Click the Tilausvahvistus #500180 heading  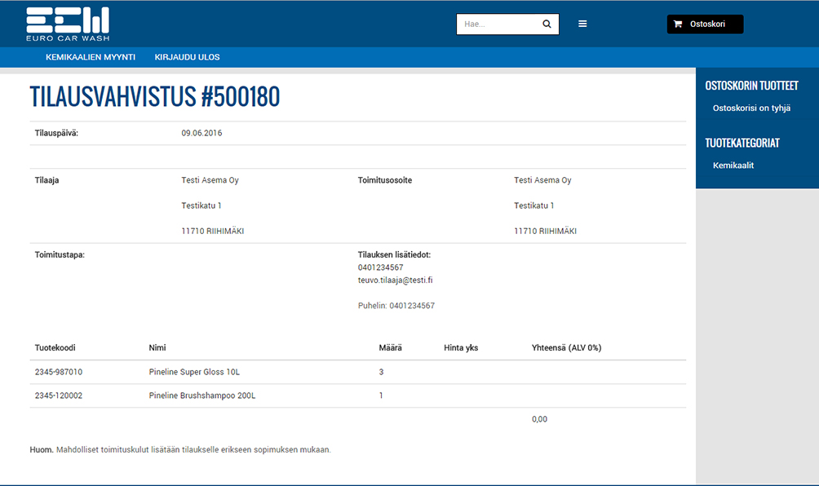pyautogui.click(x=155, y=96)
